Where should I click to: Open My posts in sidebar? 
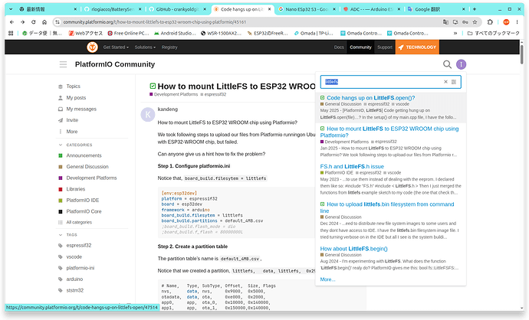[x=76, y=98]
